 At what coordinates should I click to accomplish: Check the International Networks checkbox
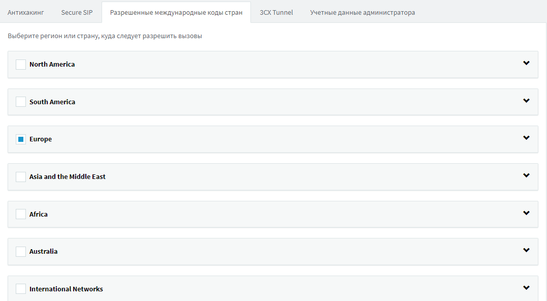tap(20, 288)
